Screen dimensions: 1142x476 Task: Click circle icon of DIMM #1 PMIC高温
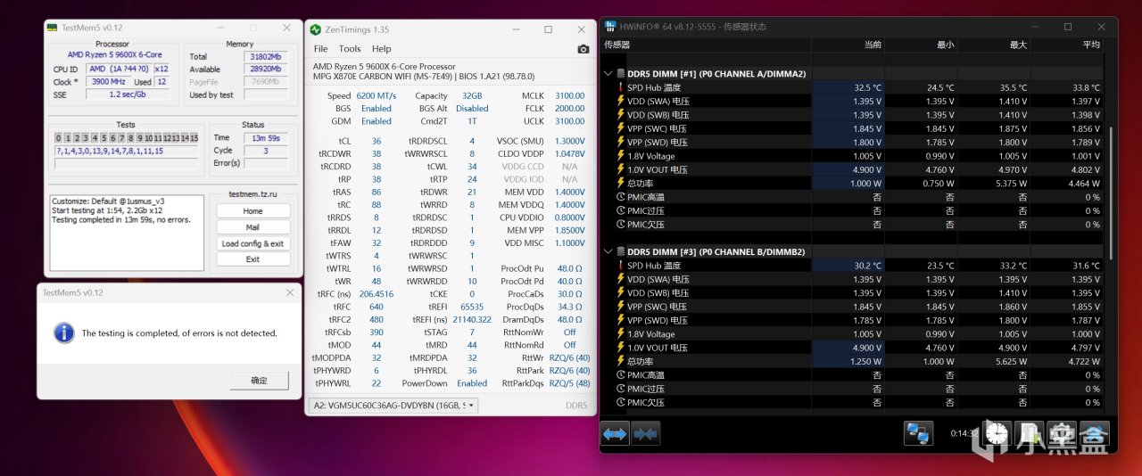coord(620,197)
